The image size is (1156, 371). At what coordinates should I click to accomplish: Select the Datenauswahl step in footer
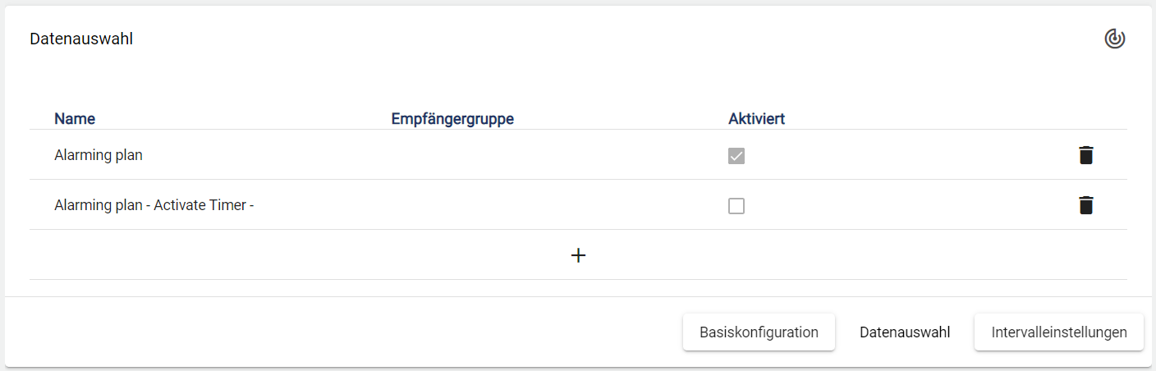click(x=905, y=332)
